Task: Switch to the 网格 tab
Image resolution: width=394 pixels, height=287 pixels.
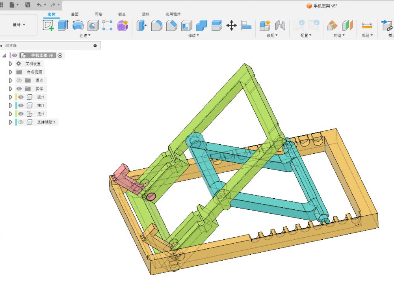Action: (x=98, y=14)
